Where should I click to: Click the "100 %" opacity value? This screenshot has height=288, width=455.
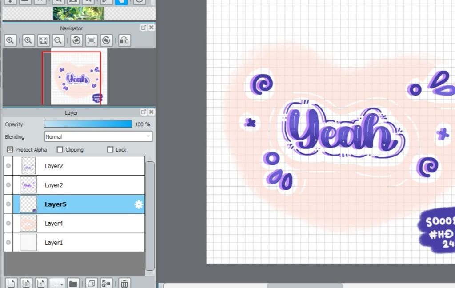tap(143, 124)
